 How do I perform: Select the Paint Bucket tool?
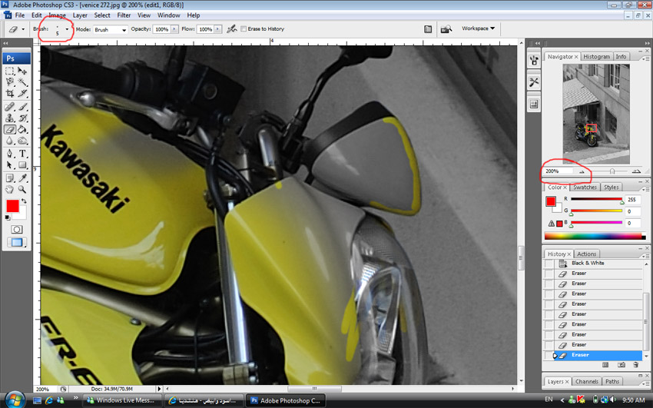(22, 130)
